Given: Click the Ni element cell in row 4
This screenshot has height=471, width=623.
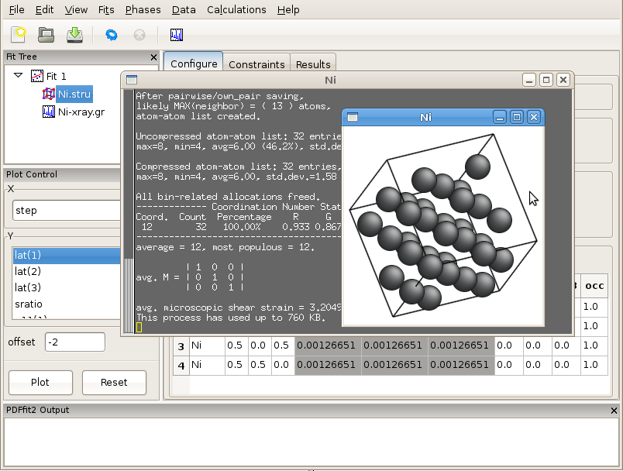Looking at the screenshot, I should 207,366.
